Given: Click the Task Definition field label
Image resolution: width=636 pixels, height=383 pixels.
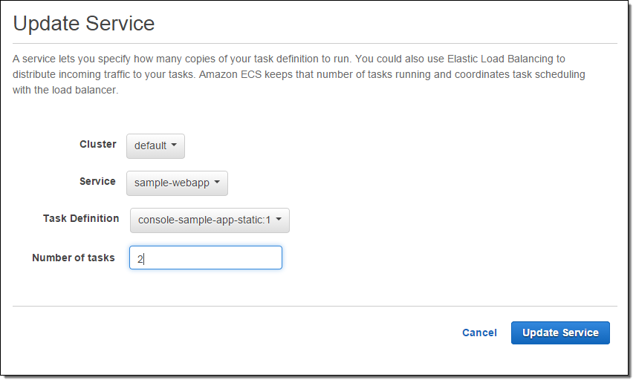Looking at the screenshot, I should click(x=81, y=218).
